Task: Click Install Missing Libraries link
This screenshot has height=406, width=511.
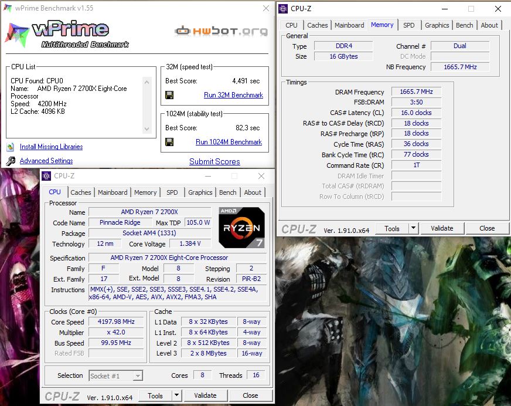Action: coord(51,147)
